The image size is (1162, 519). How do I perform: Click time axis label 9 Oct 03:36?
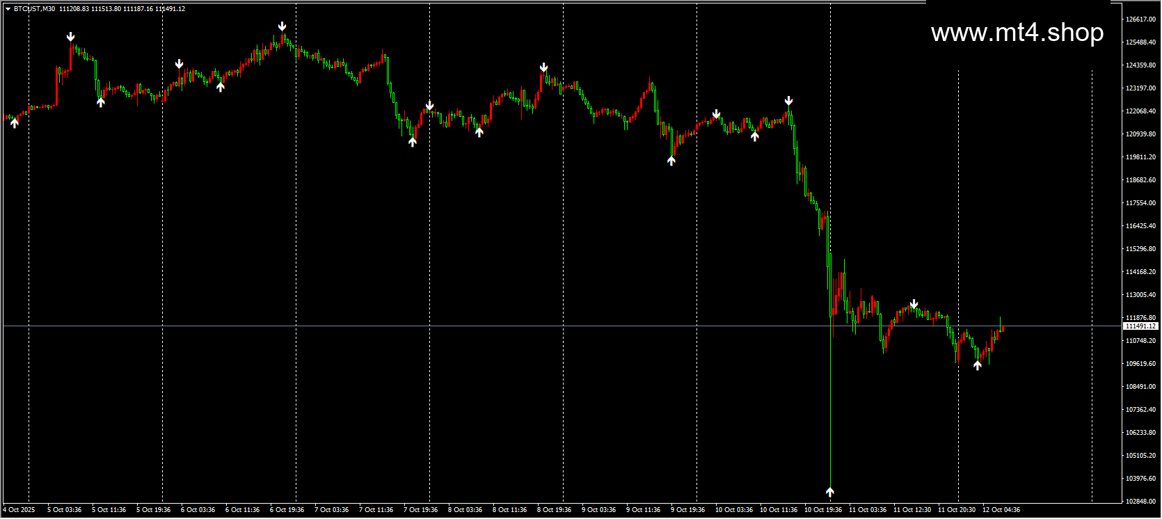tap(599, 510)
